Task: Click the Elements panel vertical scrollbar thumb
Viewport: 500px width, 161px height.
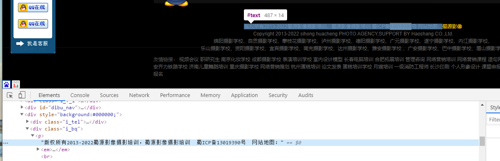Action: 482,141
